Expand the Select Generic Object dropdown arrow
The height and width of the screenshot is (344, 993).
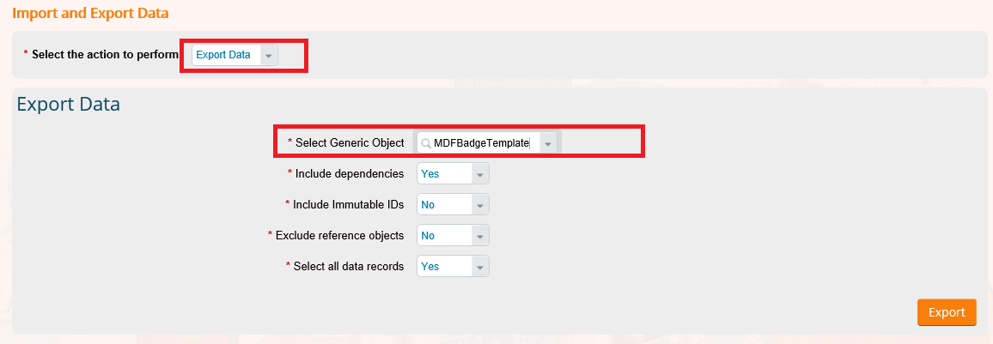548,143
